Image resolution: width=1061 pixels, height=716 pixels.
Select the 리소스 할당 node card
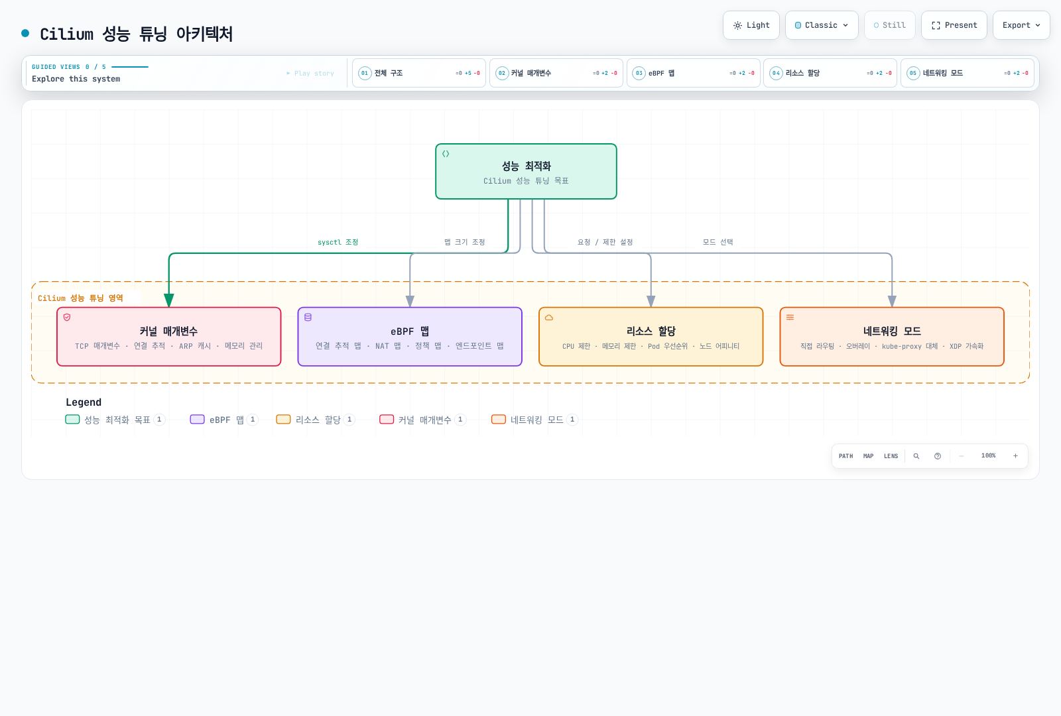coord(651,337)
